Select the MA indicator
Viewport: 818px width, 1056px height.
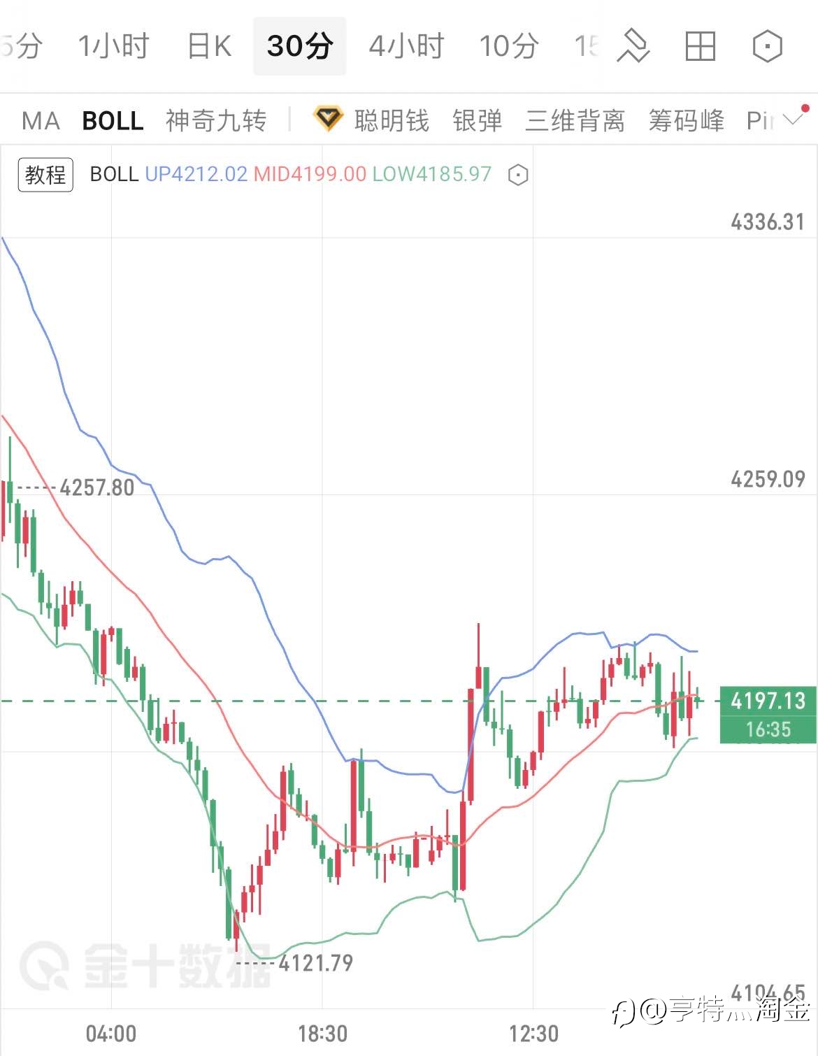tap(41, 120)
